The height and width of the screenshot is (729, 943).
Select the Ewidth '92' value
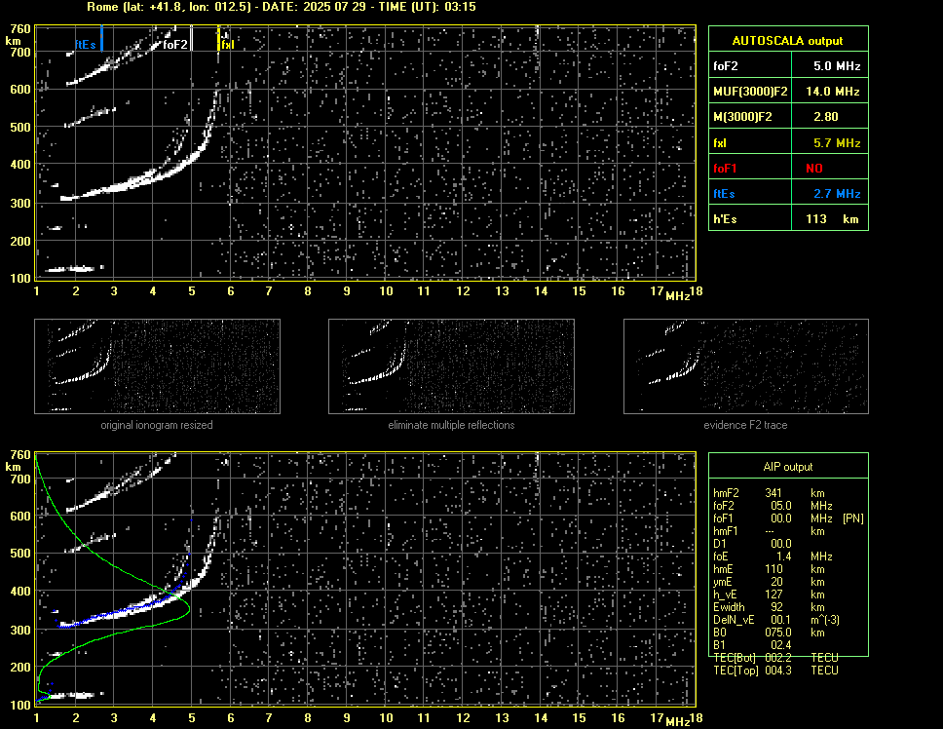pos(776,607)
